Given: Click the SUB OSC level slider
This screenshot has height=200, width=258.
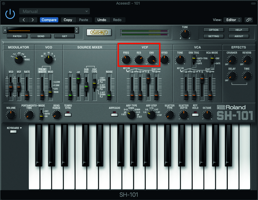Looking at the screenshot, I should (86, 87).
